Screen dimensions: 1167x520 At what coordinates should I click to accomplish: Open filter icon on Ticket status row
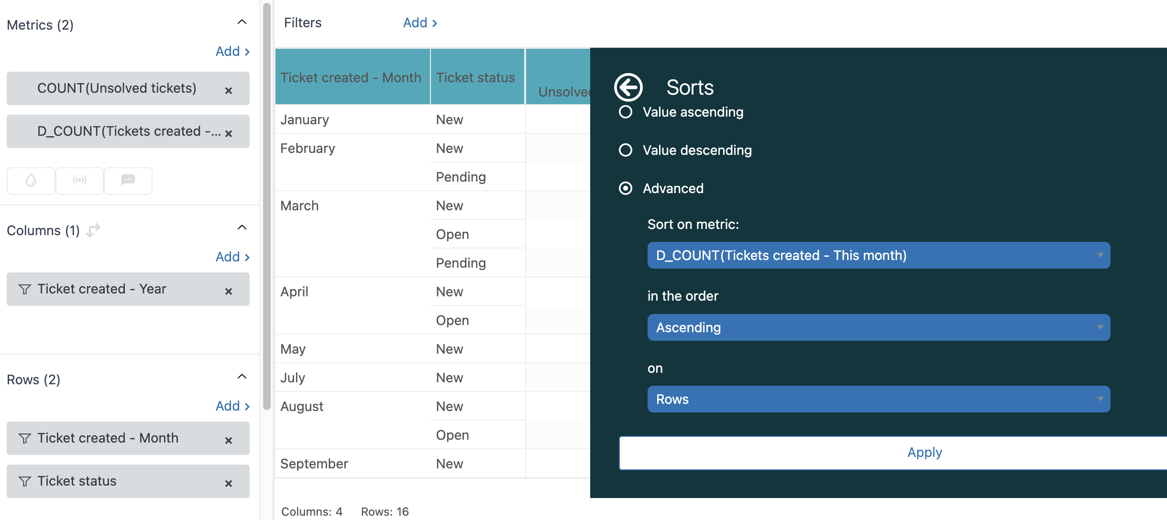(25, 481)
